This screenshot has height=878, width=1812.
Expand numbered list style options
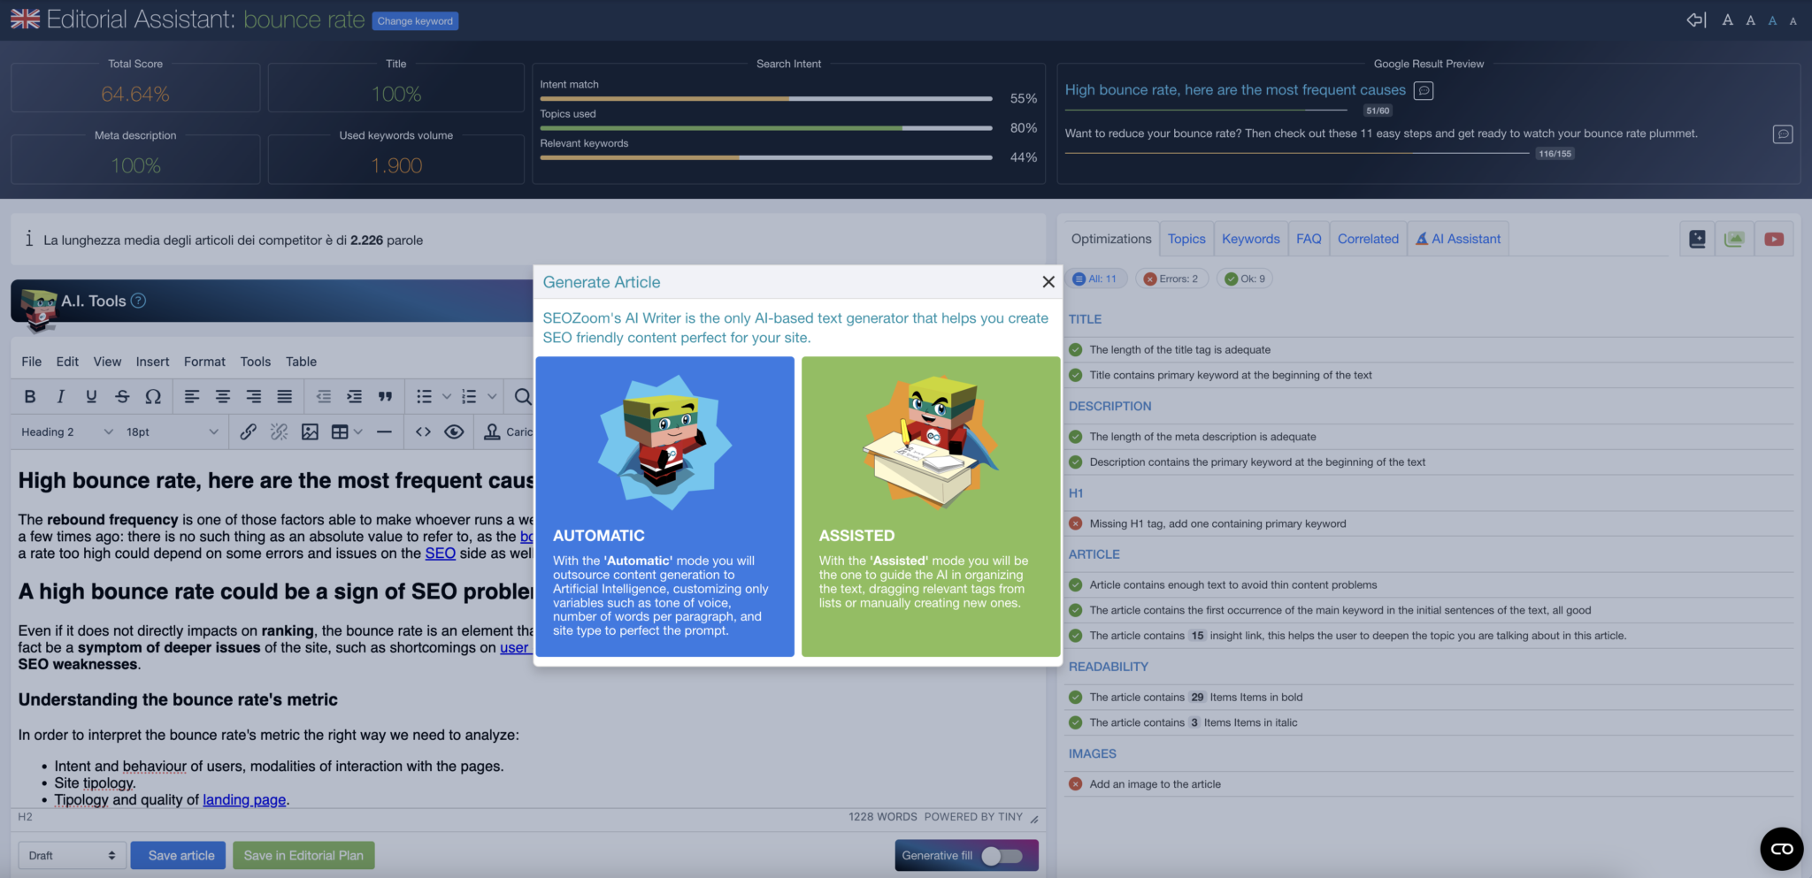492,396
